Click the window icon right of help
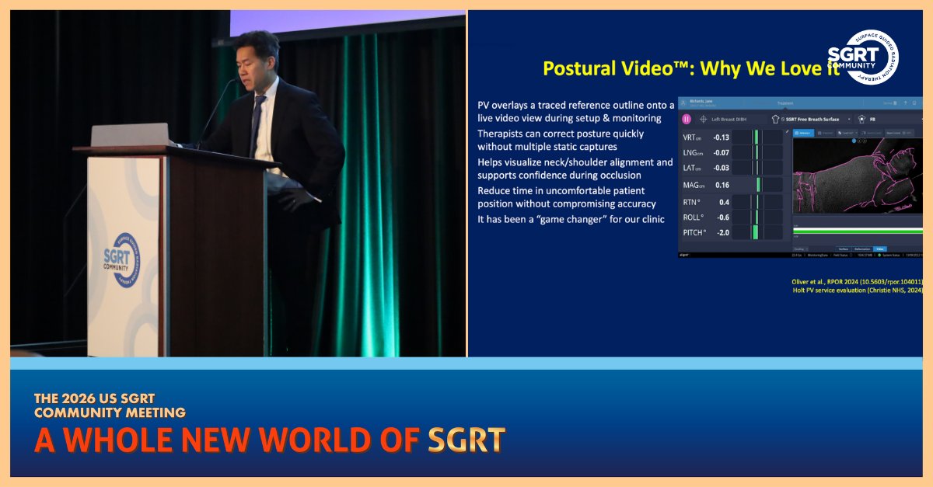Screen dimensions: 933x487 coord(914,103)
